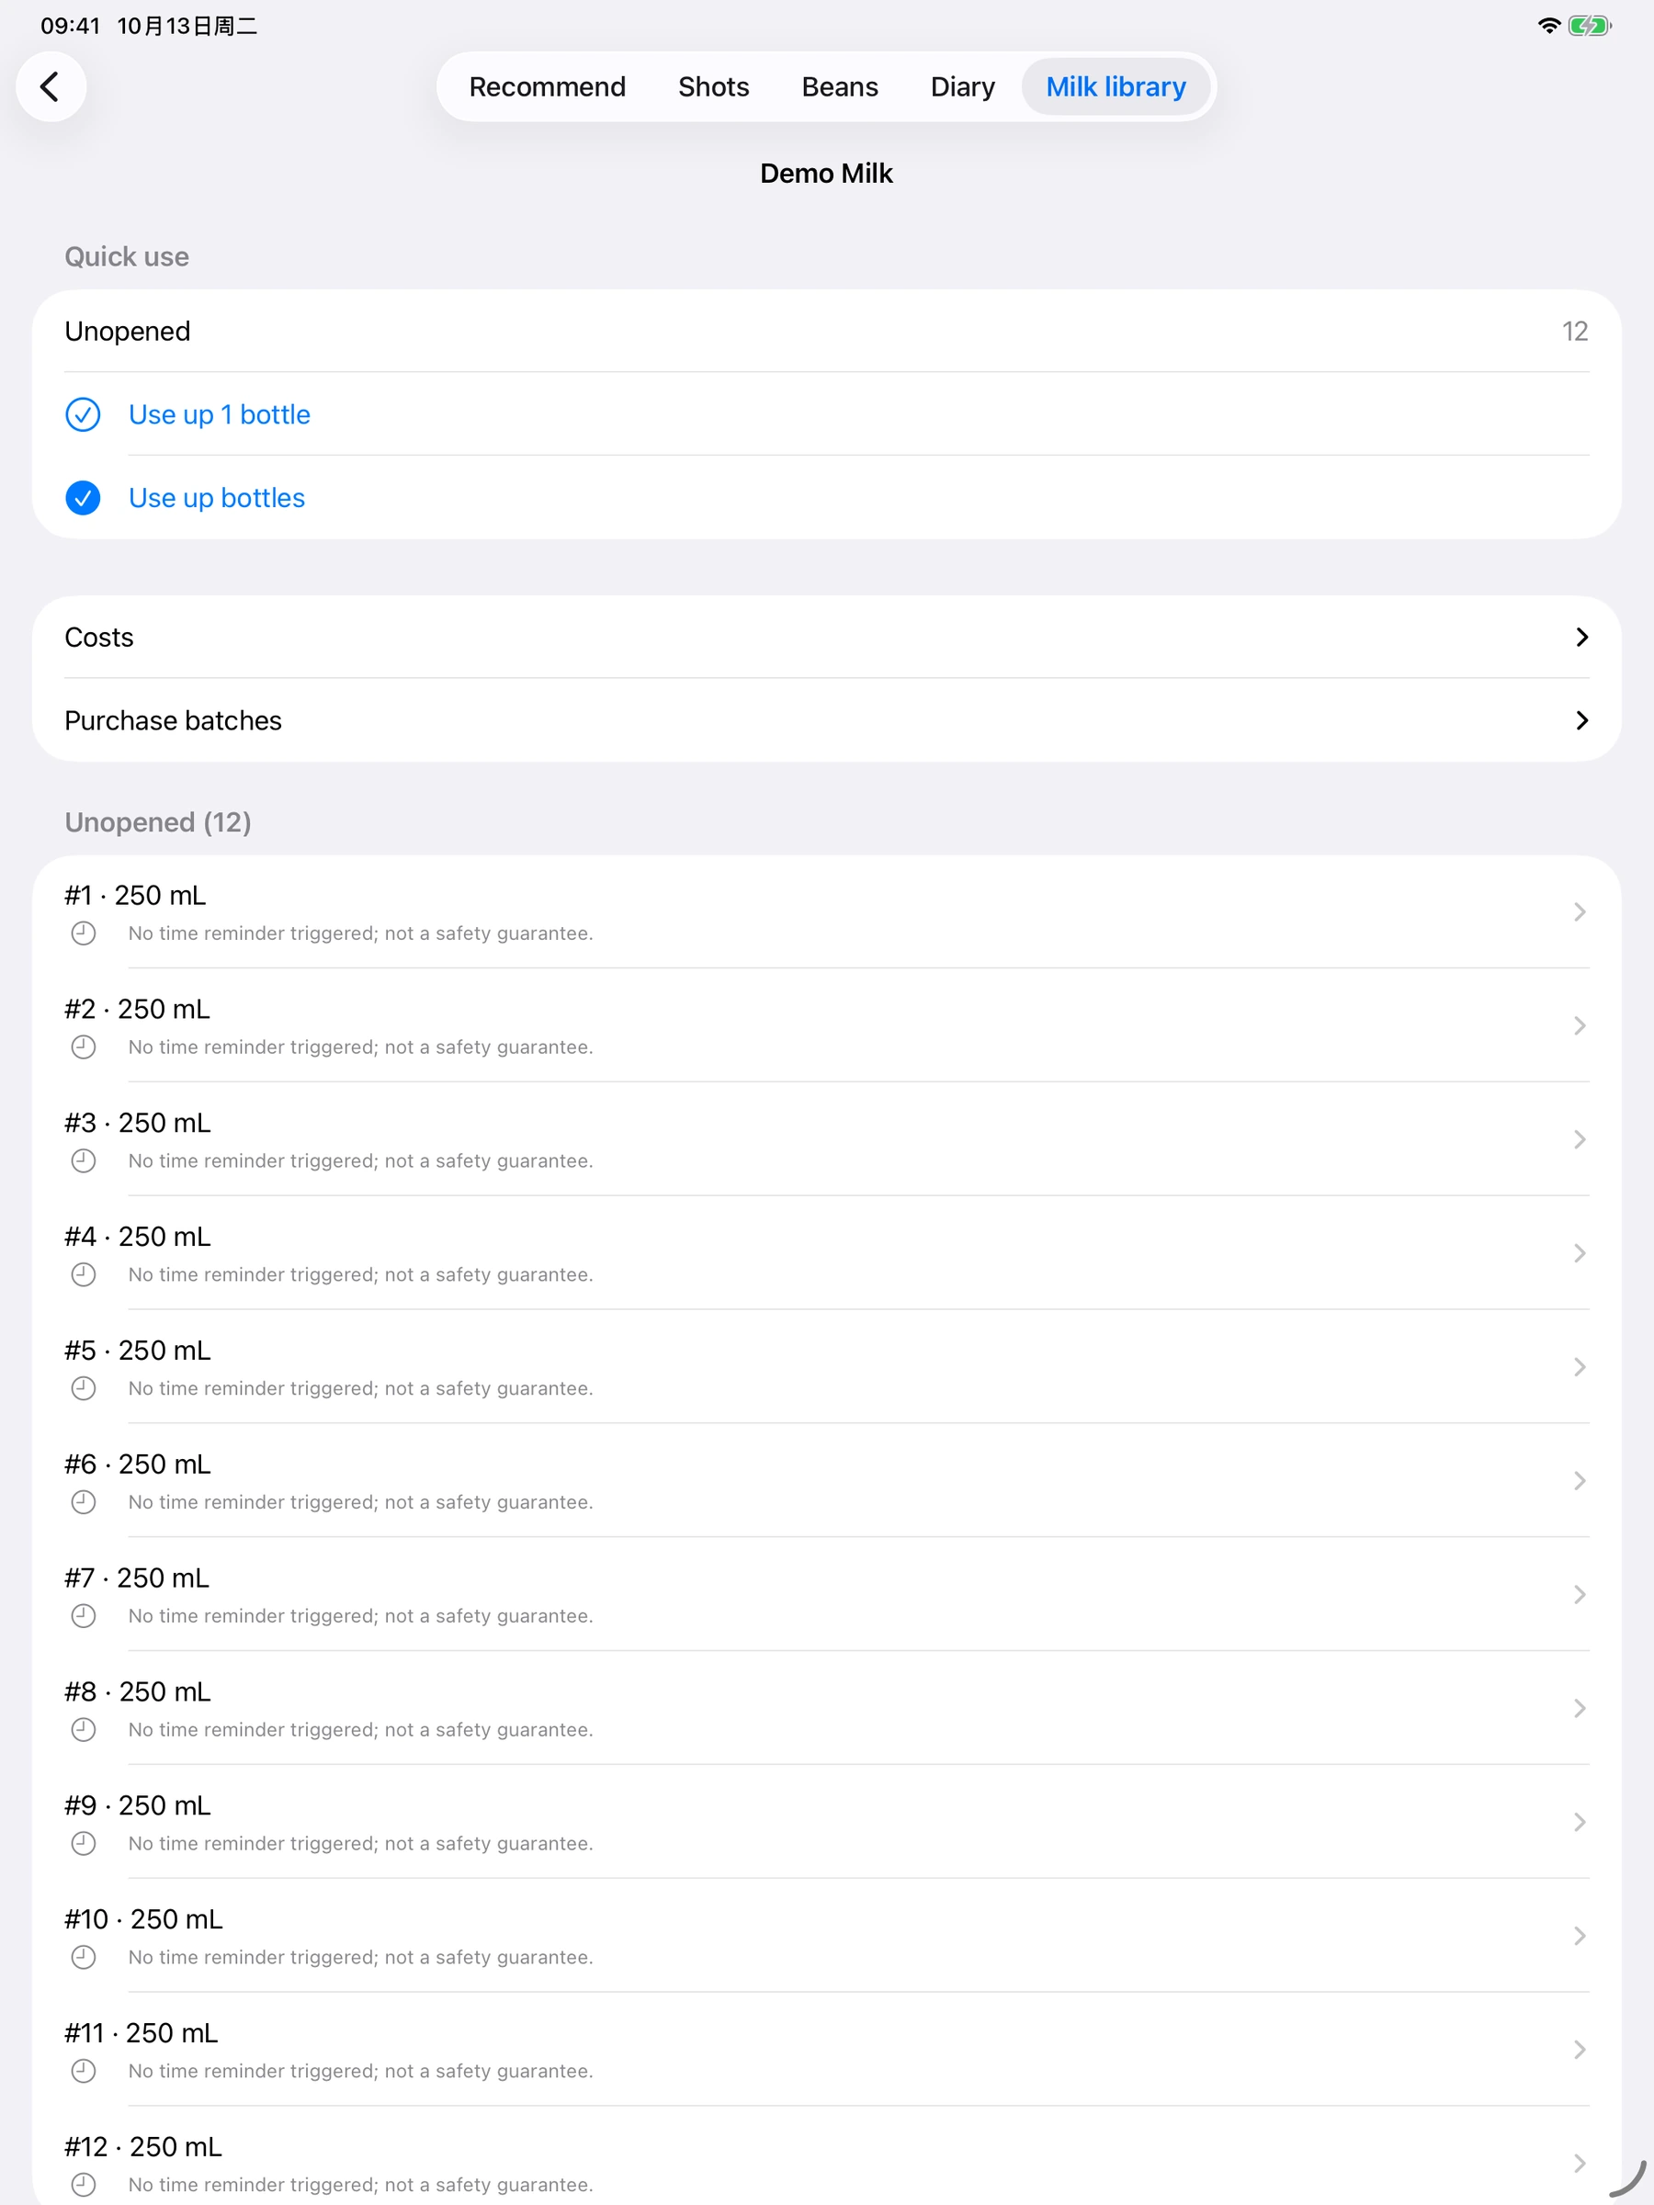
Task: Select the '#6 · 250 mL' title
Action: [138, 1464]
